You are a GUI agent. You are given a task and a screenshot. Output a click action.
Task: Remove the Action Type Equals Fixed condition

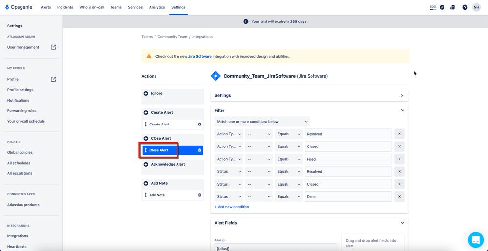399,159
